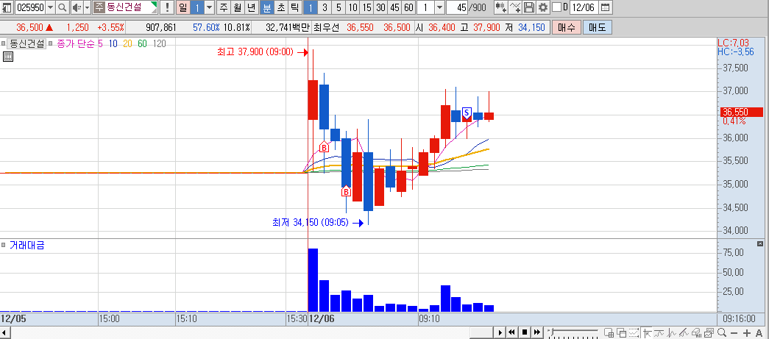769x339 pixels.
Task: Rewind the chart replay
Action: pos(512,332)
